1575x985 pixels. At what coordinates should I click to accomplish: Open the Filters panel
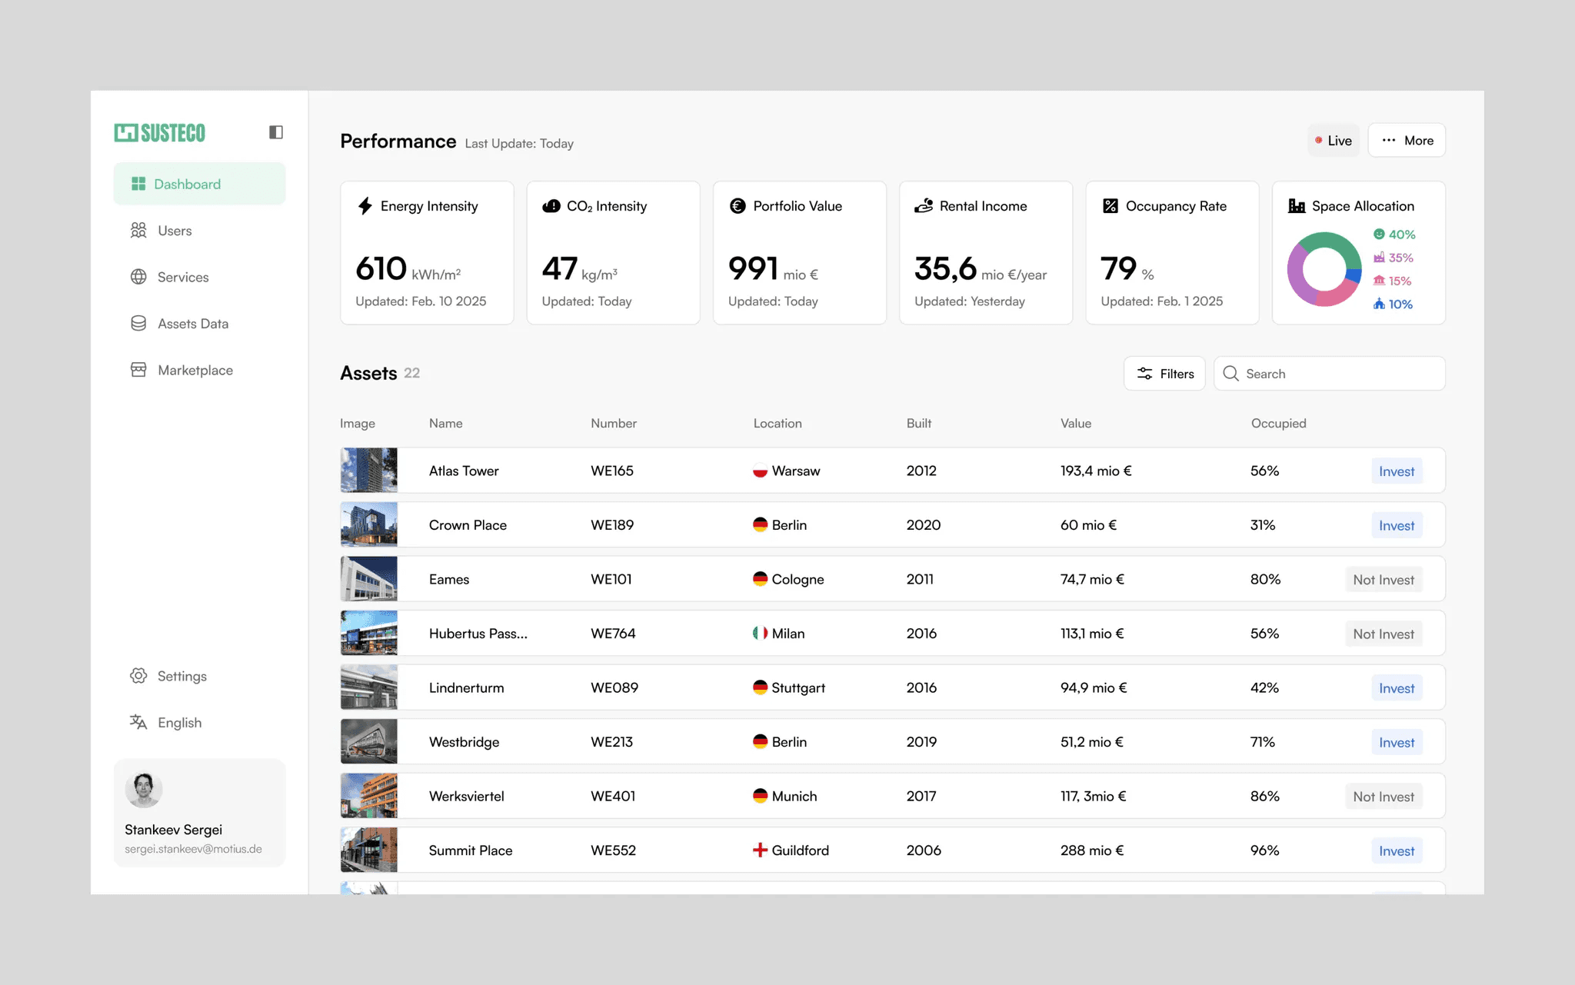pos(1164,374)
